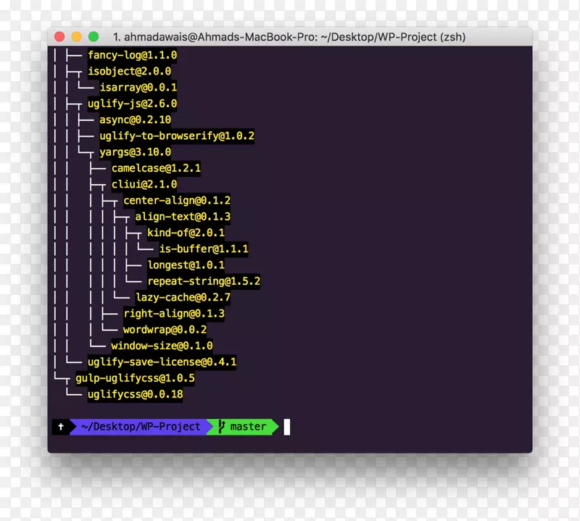Select the uglifycss@0.0.18 line
This screenshot has width=580, height=521.
point(135,394)
